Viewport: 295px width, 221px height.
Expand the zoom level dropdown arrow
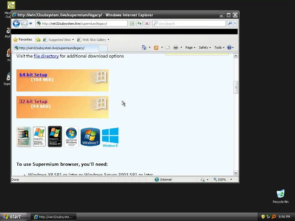pos(231,180)
